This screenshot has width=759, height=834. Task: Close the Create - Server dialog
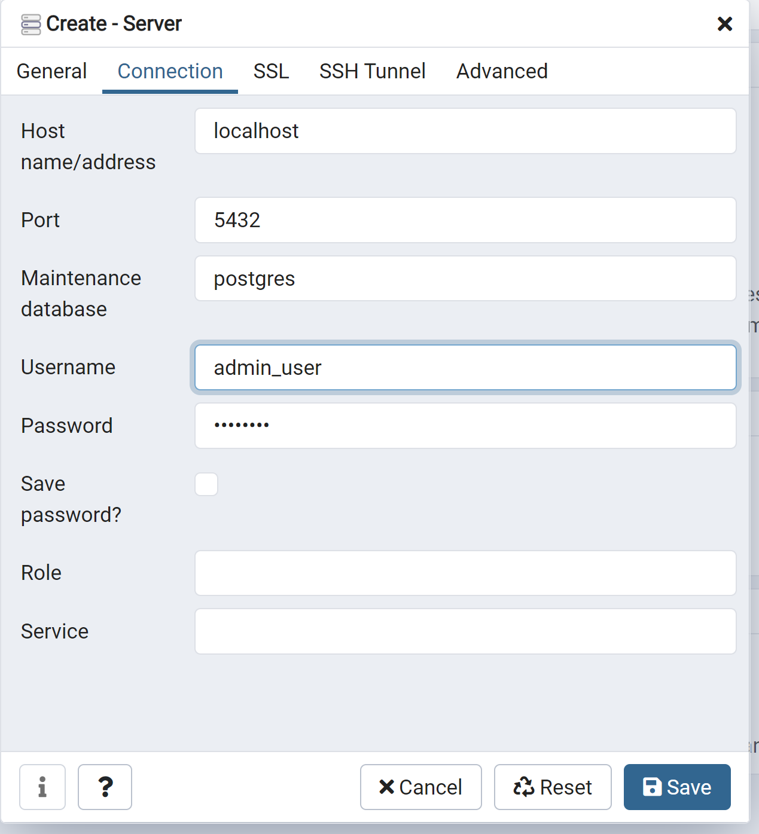click(x=724, y=24)
